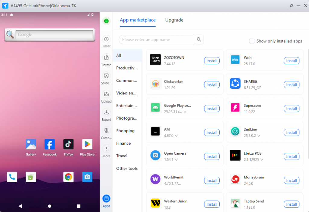Open the blue Camera app on phone
The width and height of the screenshot is (309, 212).
coord(87,177)
